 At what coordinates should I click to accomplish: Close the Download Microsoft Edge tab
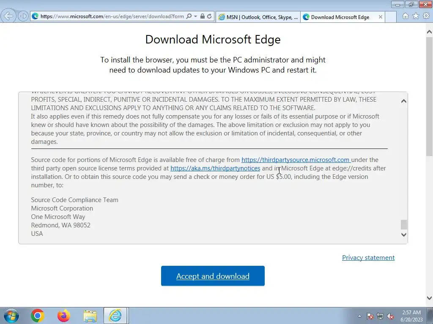[x=380, y=17]
